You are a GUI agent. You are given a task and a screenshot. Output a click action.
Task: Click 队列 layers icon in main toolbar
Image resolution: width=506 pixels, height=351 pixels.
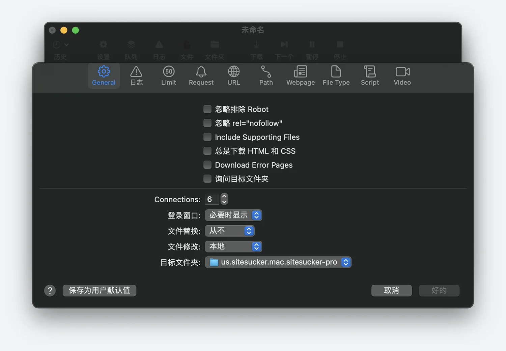click(131, 45)
